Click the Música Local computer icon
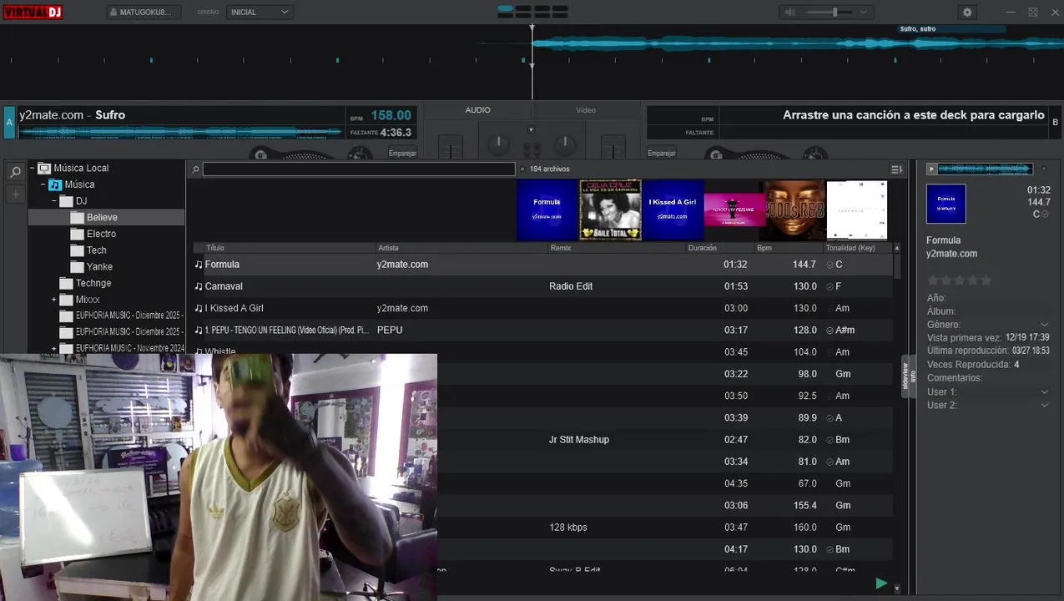The image size is (1064, 601). [x=44, y=168]
